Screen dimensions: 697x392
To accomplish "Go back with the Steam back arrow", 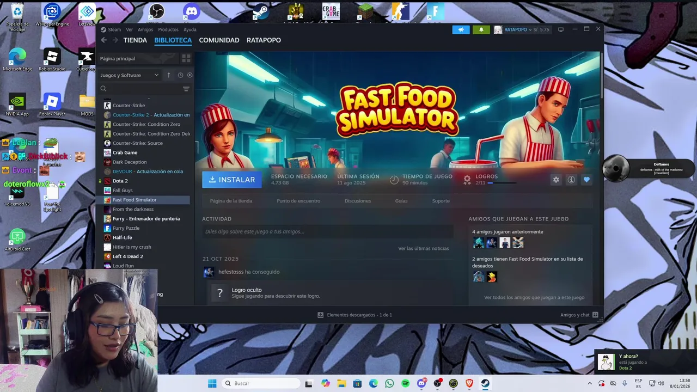I will tap(104, 40).
